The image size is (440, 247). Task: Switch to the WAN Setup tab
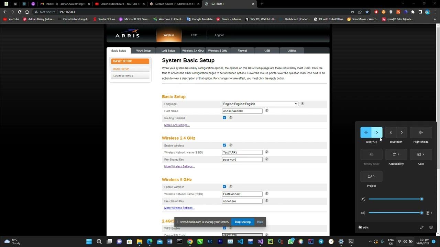(x=143, y=50)
